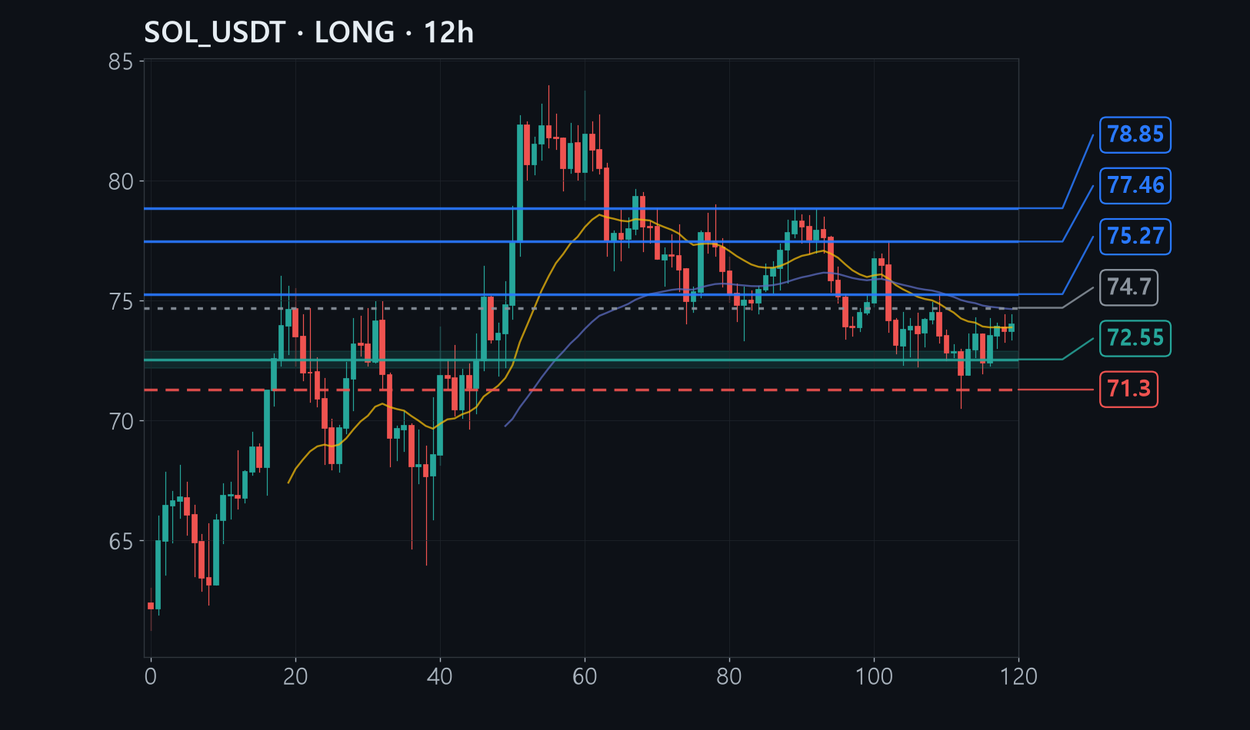This screenshot has height=730, width=1250.
Task: Click the x-axis tick 120
Action: (1018, 676)
